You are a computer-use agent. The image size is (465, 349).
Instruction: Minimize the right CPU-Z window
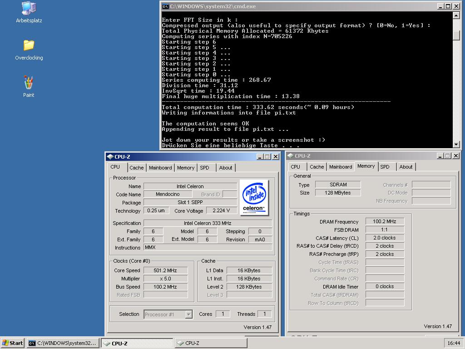pos(440,156)
